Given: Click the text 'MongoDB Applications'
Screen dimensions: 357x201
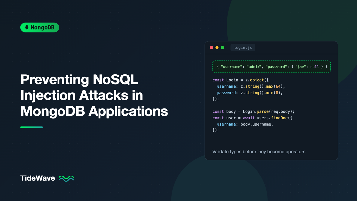Looking at the screenshot, I should (94, 111).
